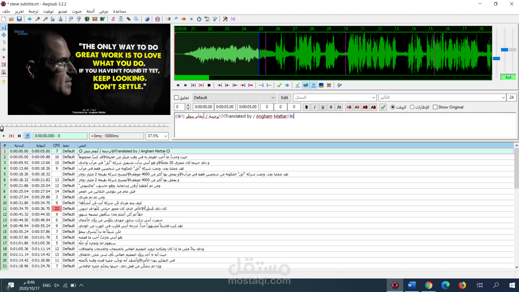519x292 pixels.
Task: Open the أتمتة menu
Action: 90,11
